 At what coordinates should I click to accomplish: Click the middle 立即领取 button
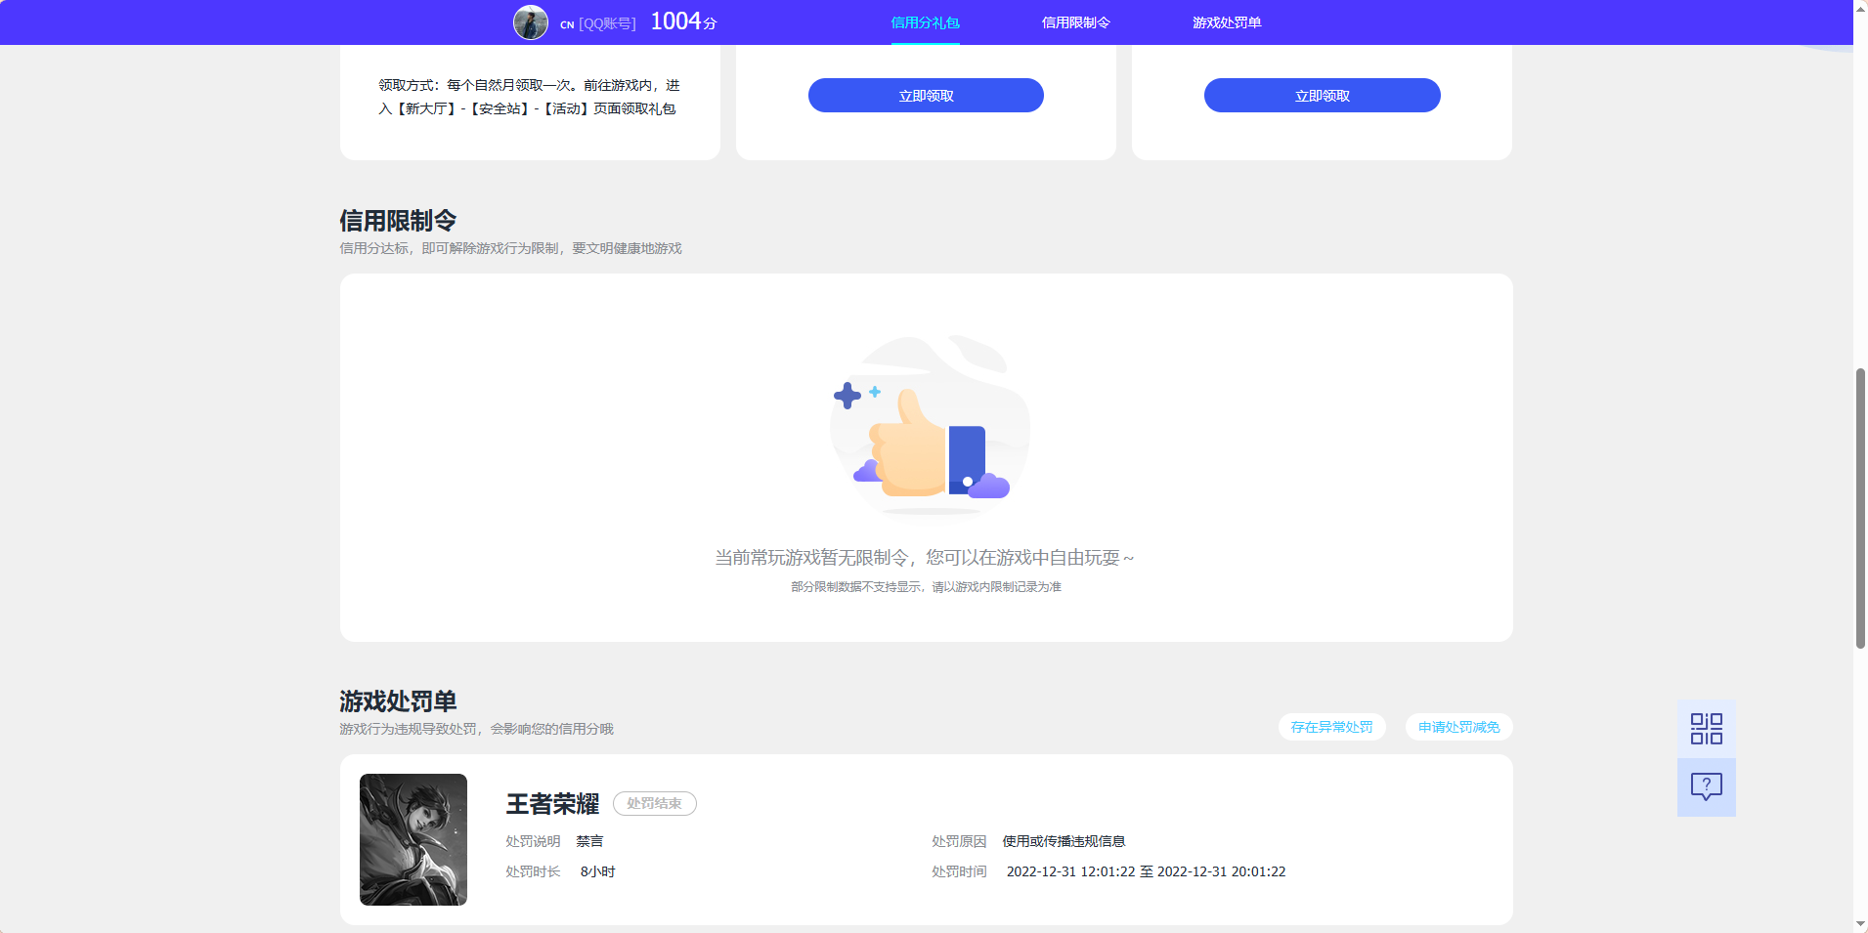[924, 95]
